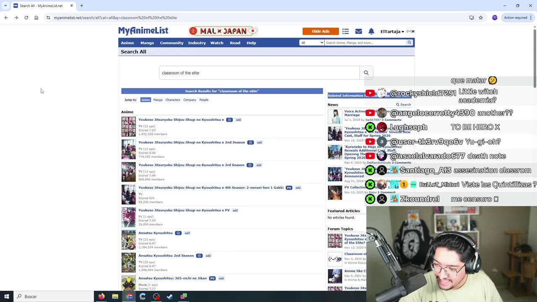Open a new browser tab with plus

[81, 6]
